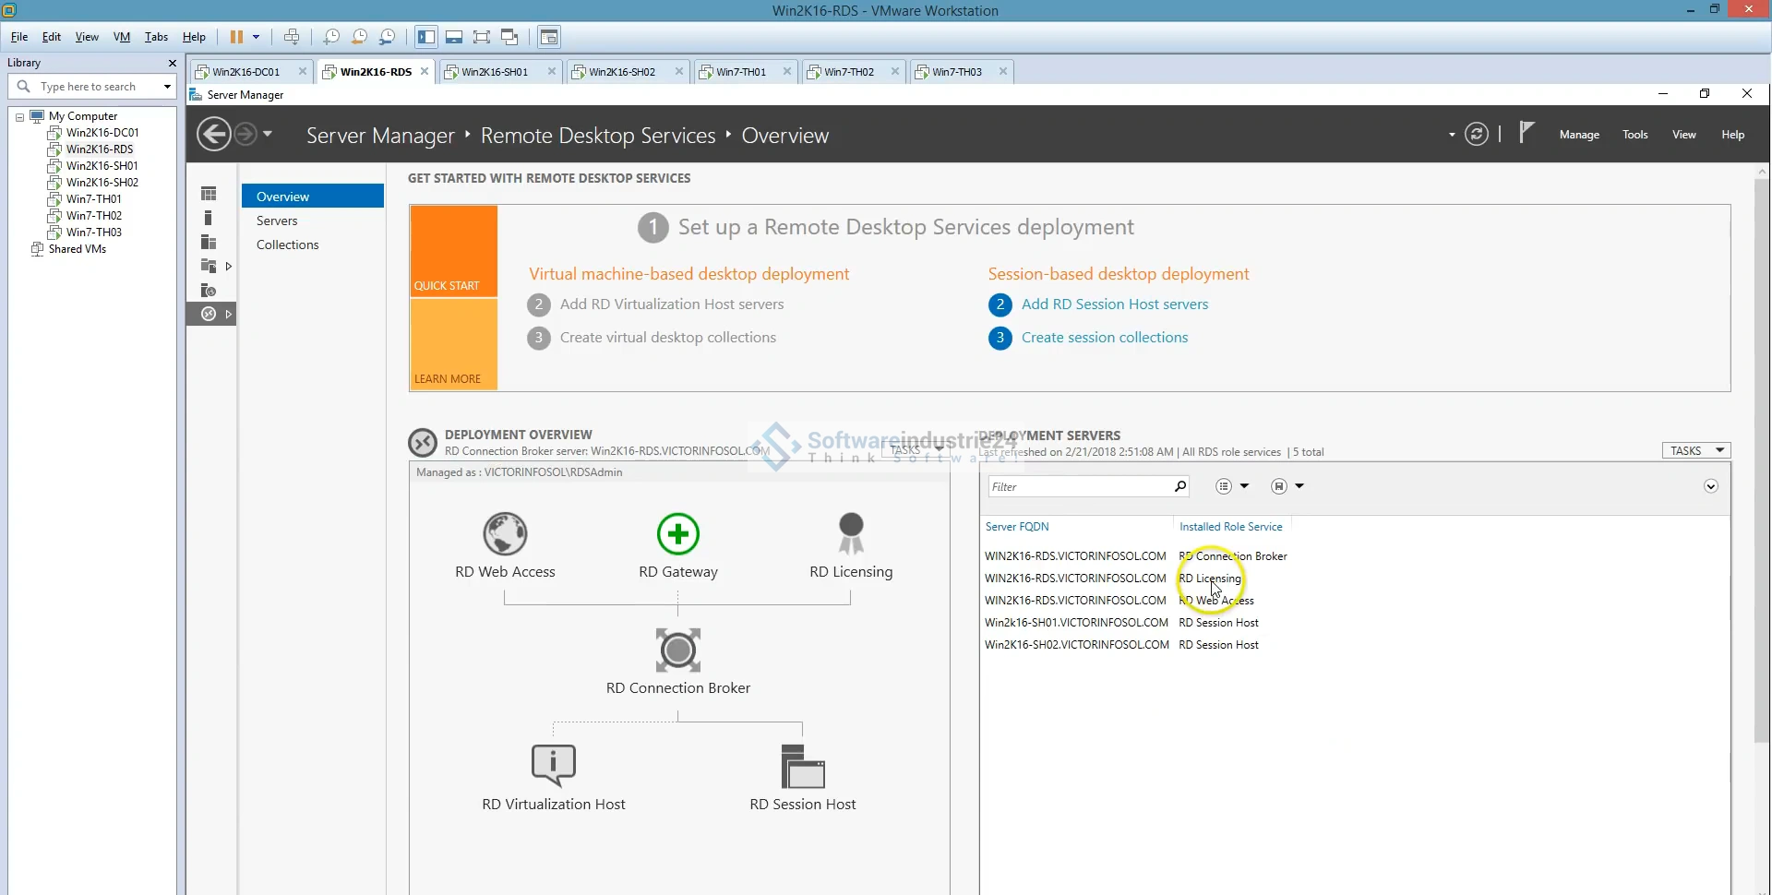Pause the VM from the VMware toolbar
1772x895 pixels.
coord(236,37)
